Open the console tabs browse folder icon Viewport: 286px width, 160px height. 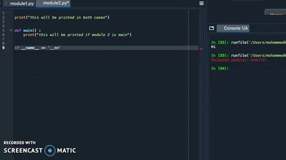pyautogui.click(x=211, y=28)
